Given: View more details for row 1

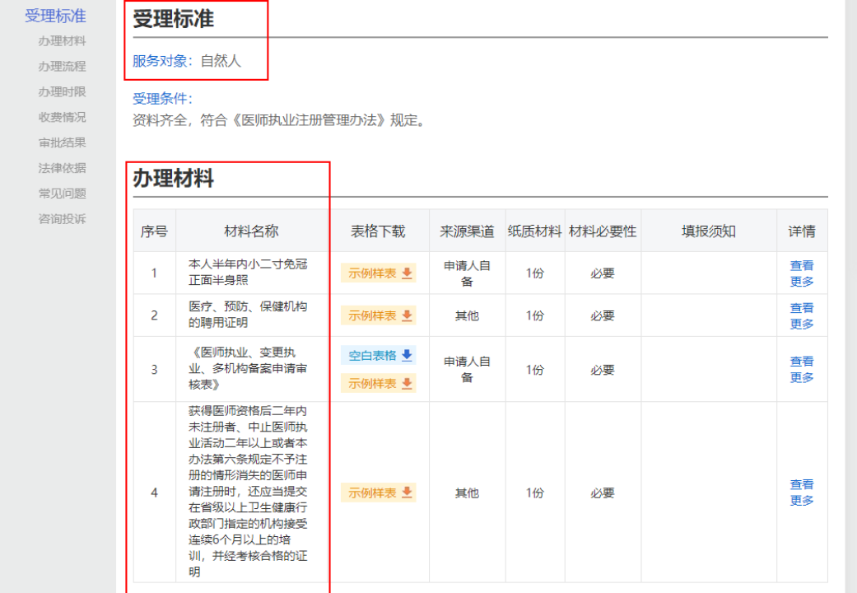Looking at the screenshot, I should pos(802,273).
